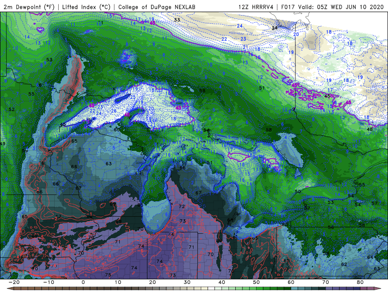Click the black '34' dewpoint value on map
This screenshot has height=291, width=388.
point(275,28)
